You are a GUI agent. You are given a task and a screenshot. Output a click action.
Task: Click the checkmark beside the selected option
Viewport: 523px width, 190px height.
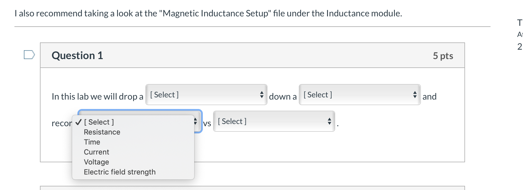[78, 122]
